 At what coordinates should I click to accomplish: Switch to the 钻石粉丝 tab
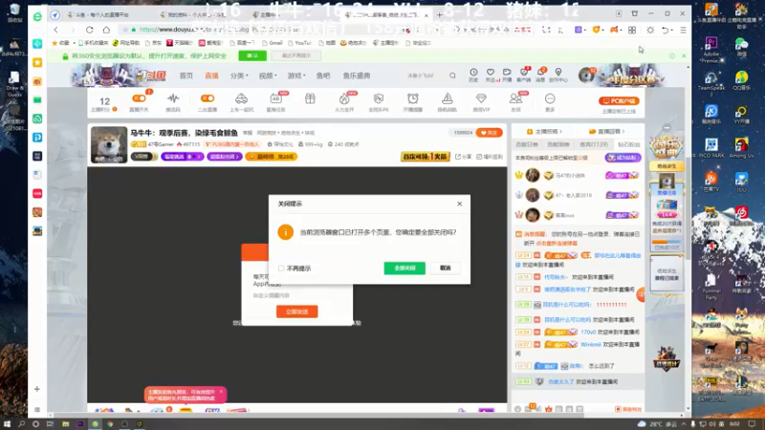pos(629,145)
